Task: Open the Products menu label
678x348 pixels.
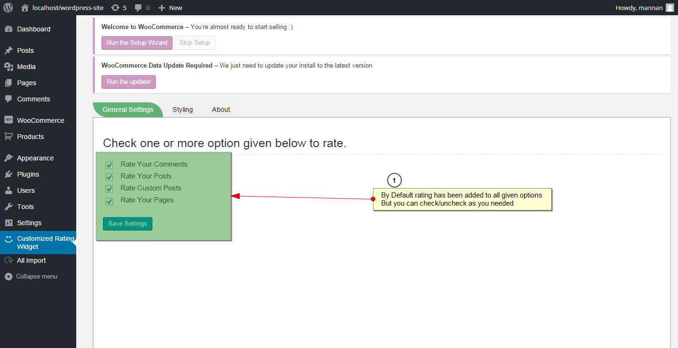Action: [x=30, y=137]
